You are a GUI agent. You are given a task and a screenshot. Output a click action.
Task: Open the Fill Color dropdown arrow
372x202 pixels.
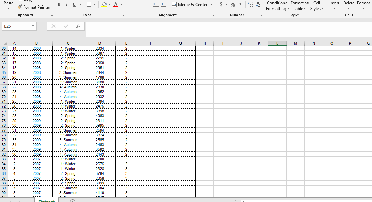click(109, 4)
